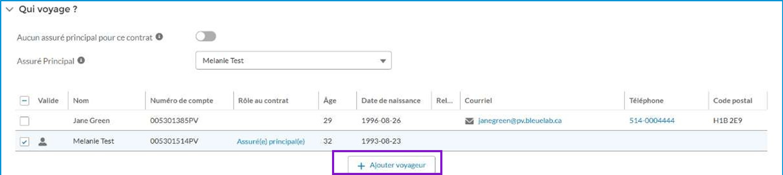Image resolution: width=783 pixels, height=175 pixels.
Task: Collapse the Qui voyage ? section chevron
Action: tap(9, 9)
